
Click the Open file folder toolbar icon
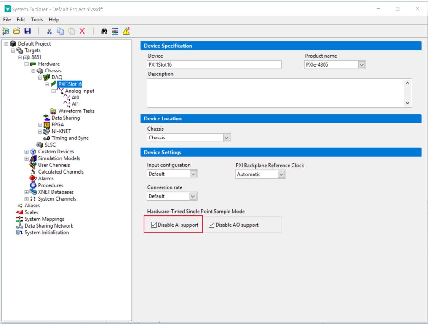[x=17, y=31]
